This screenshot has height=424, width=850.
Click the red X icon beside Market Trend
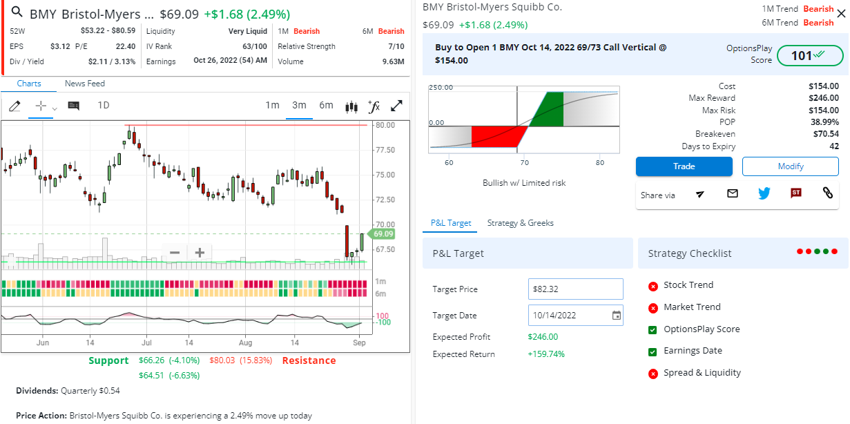pos(653,308)
